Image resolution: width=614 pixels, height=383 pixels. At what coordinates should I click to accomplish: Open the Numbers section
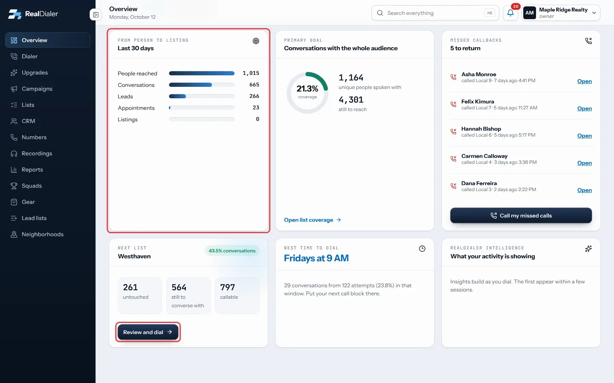point(48,137)
